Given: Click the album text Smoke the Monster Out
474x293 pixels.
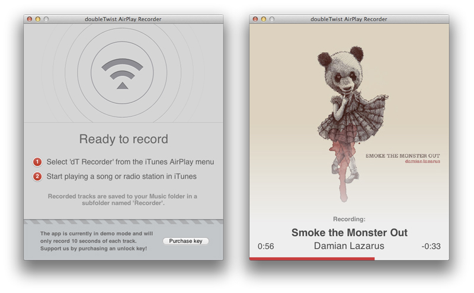Looking at the screenshot, I should click(402, 156).
